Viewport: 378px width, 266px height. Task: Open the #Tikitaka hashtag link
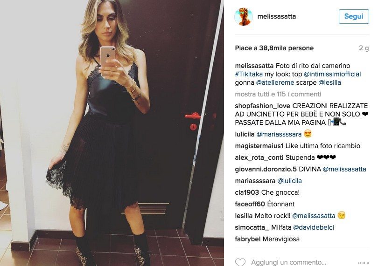[x=249, y=74]
